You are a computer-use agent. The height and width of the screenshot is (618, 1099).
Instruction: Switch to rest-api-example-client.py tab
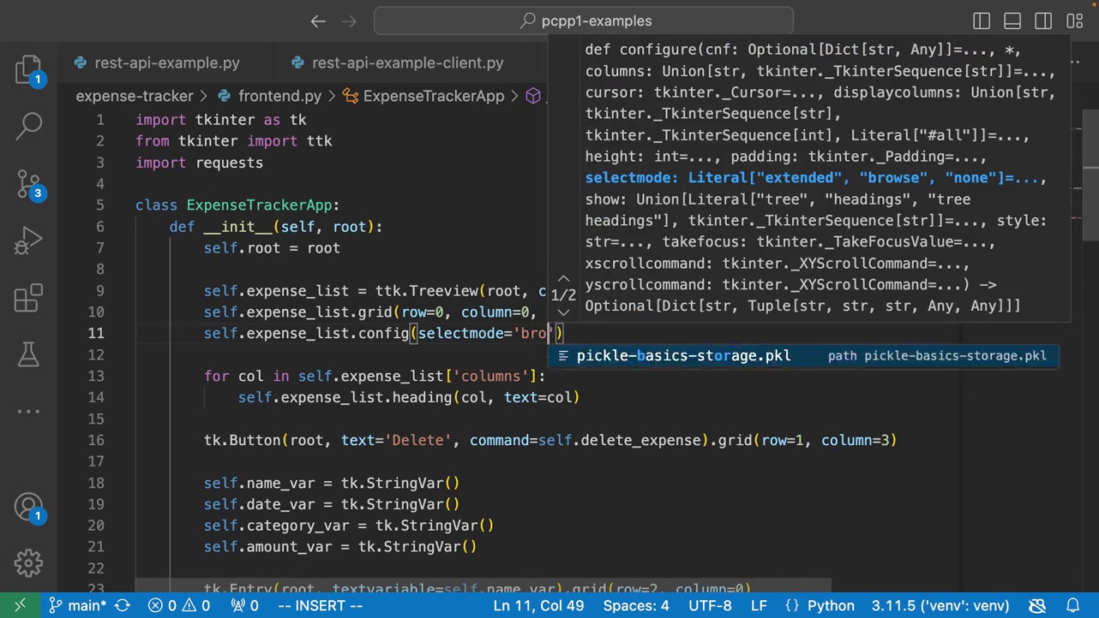[408, 62]
